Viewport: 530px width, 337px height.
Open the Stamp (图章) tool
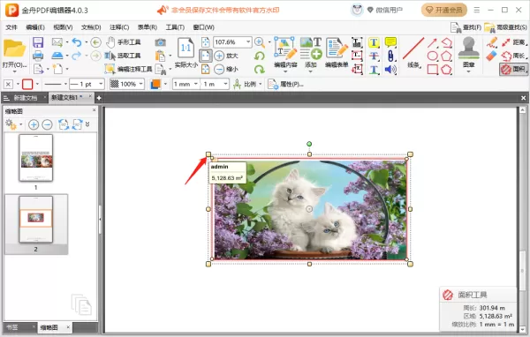click(468, 52)
